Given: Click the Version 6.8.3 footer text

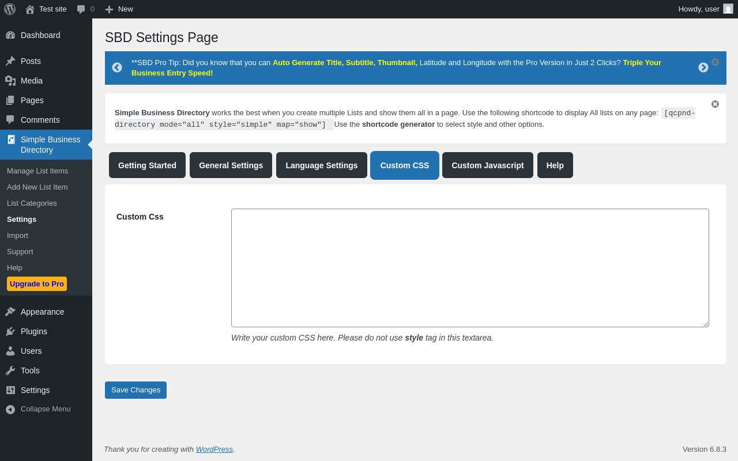Looking at the screenshot, I should [705, 449].
